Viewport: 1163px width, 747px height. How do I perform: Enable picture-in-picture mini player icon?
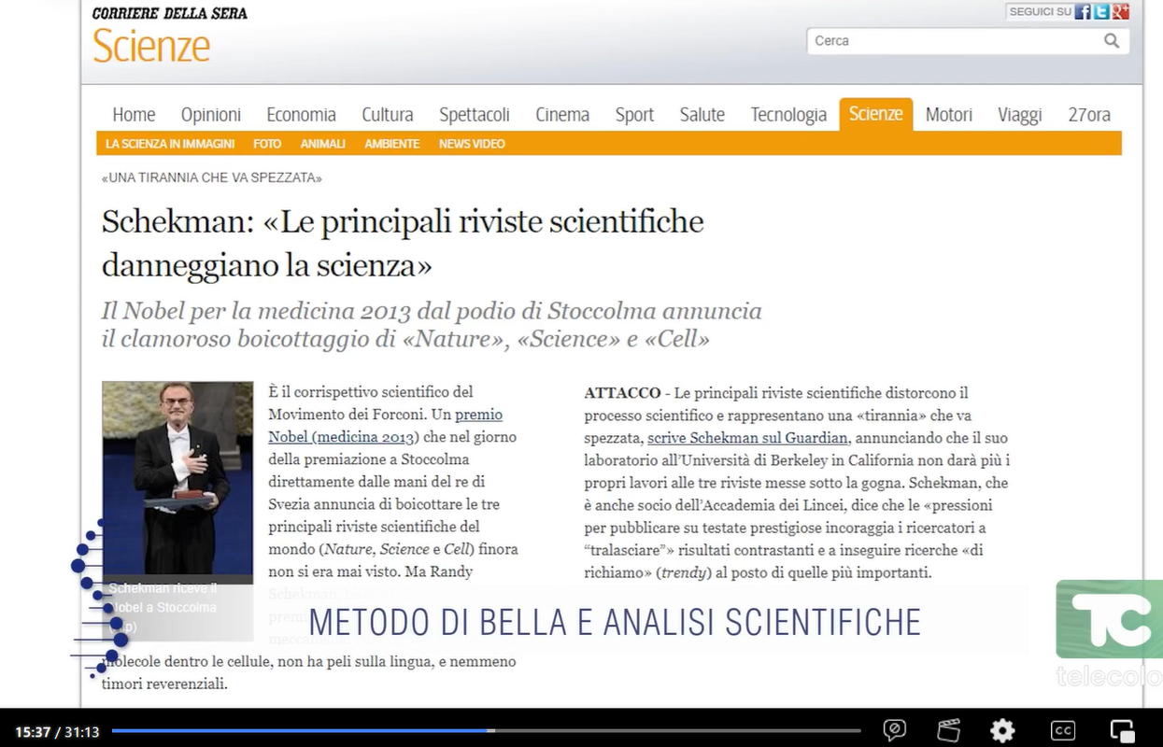coord(1122,730)
